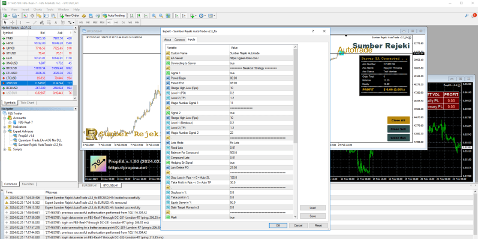Switch to the Common tab in Expert dialog

(179, 39)
